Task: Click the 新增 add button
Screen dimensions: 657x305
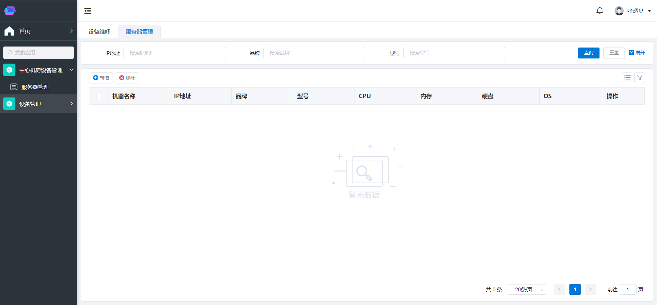Action: click(x=101, y=78)
